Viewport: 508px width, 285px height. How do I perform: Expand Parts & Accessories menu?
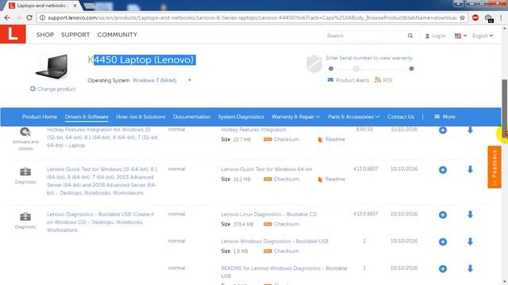pos(354,116)
